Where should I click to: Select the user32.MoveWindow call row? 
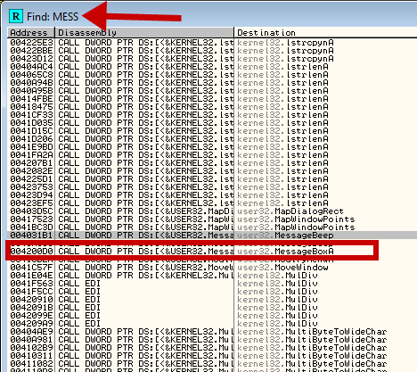coord(212,268)
